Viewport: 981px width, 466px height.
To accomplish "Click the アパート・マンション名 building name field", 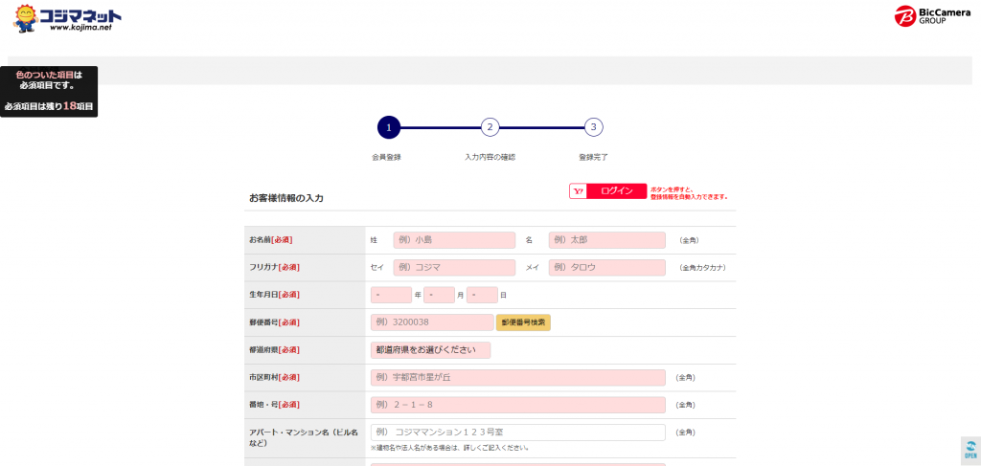I will pos(517,433).
